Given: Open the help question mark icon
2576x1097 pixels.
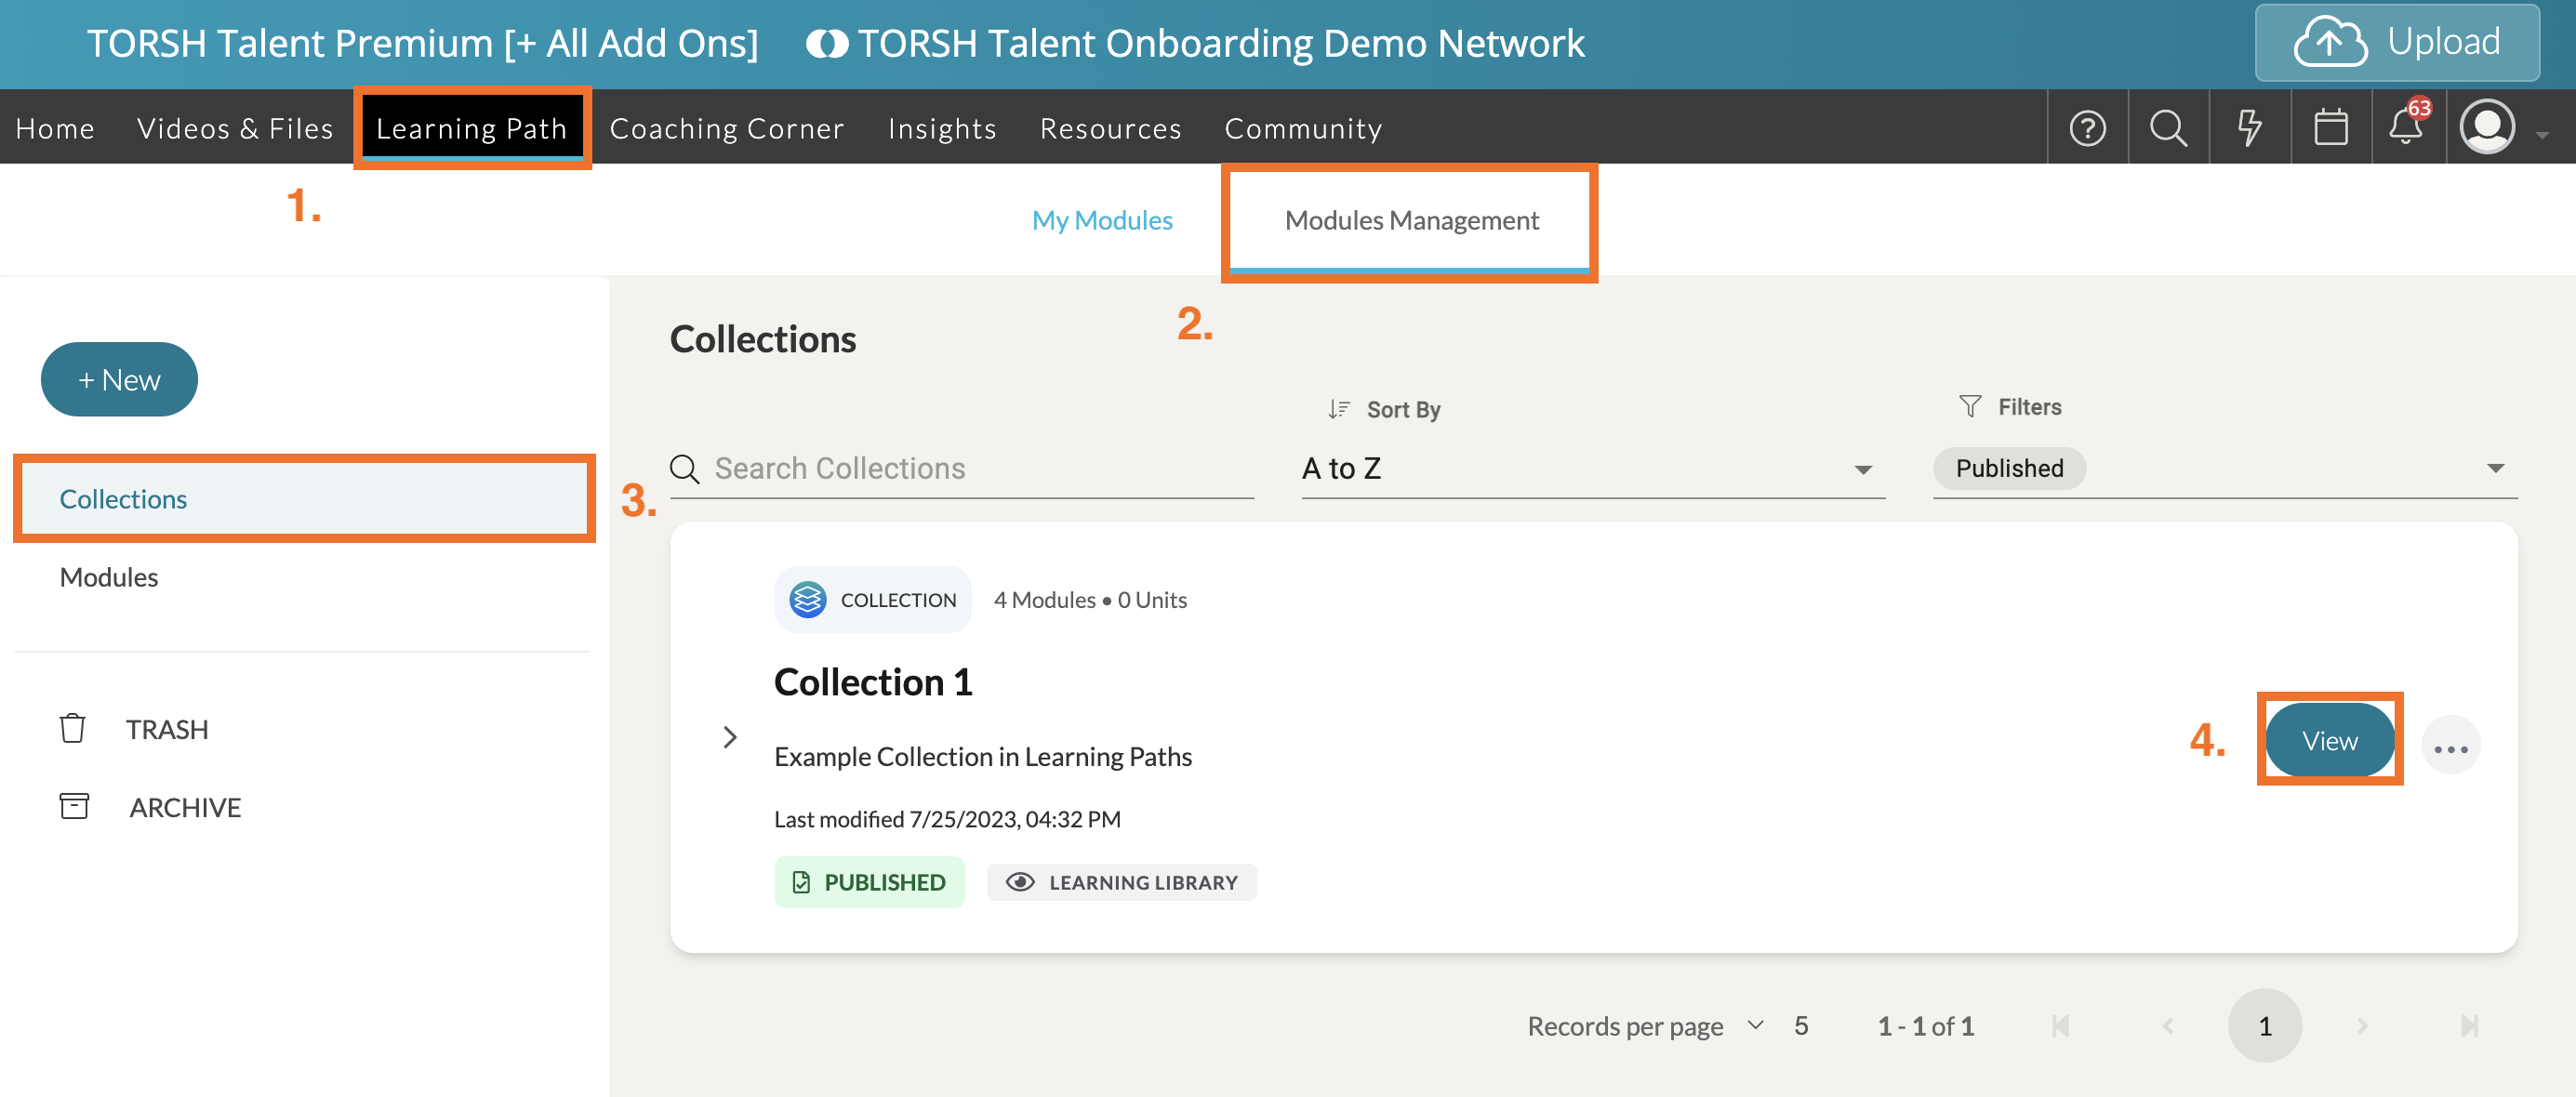Looking at the screenshot, I should pyautogui.click(x=2087, y=128).
